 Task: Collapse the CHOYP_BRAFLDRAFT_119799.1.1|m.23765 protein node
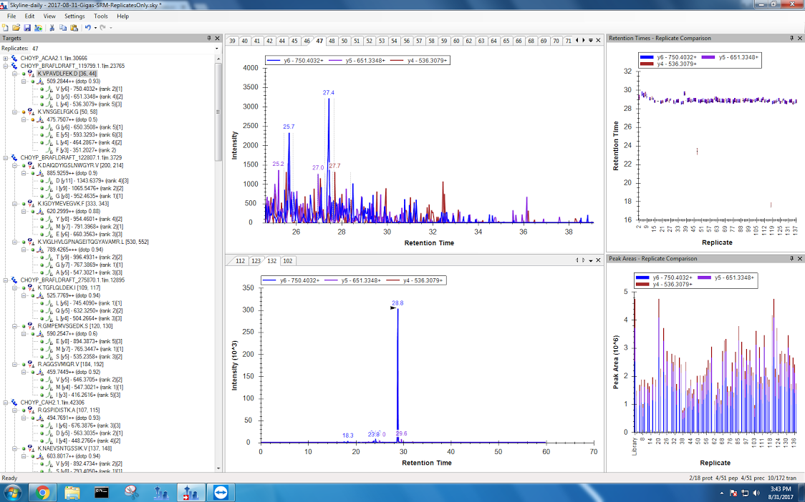pos(6,66)
